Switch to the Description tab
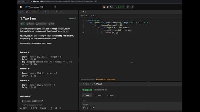Viewport: 200px width, 112px height. click(x=25, y=12)
